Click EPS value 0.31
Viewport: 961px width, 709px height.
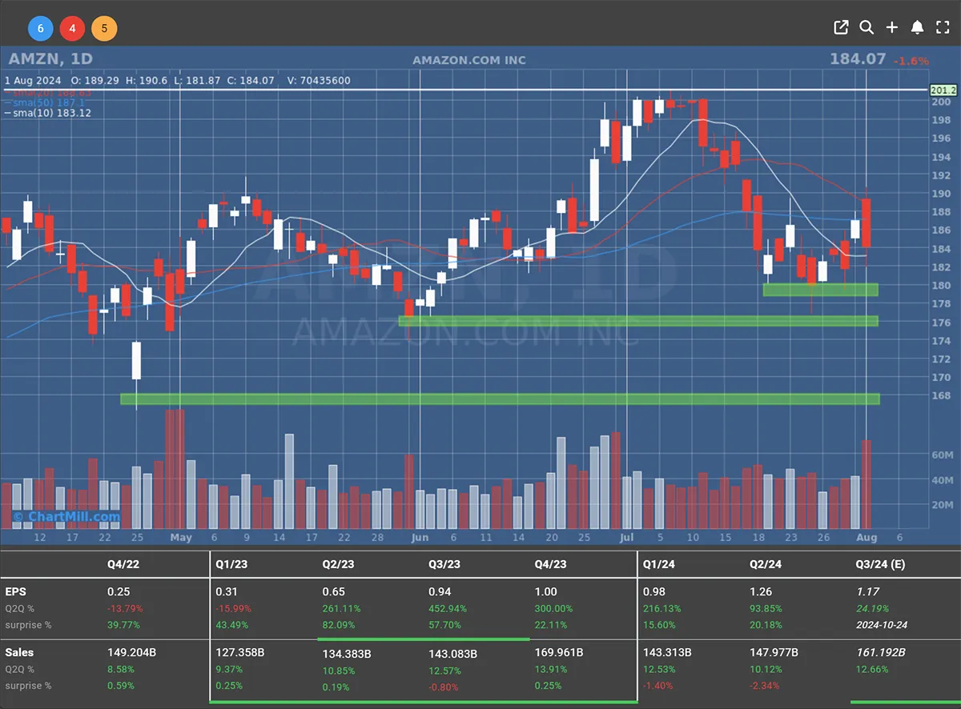pyautogui.click(x=227, y=591)
